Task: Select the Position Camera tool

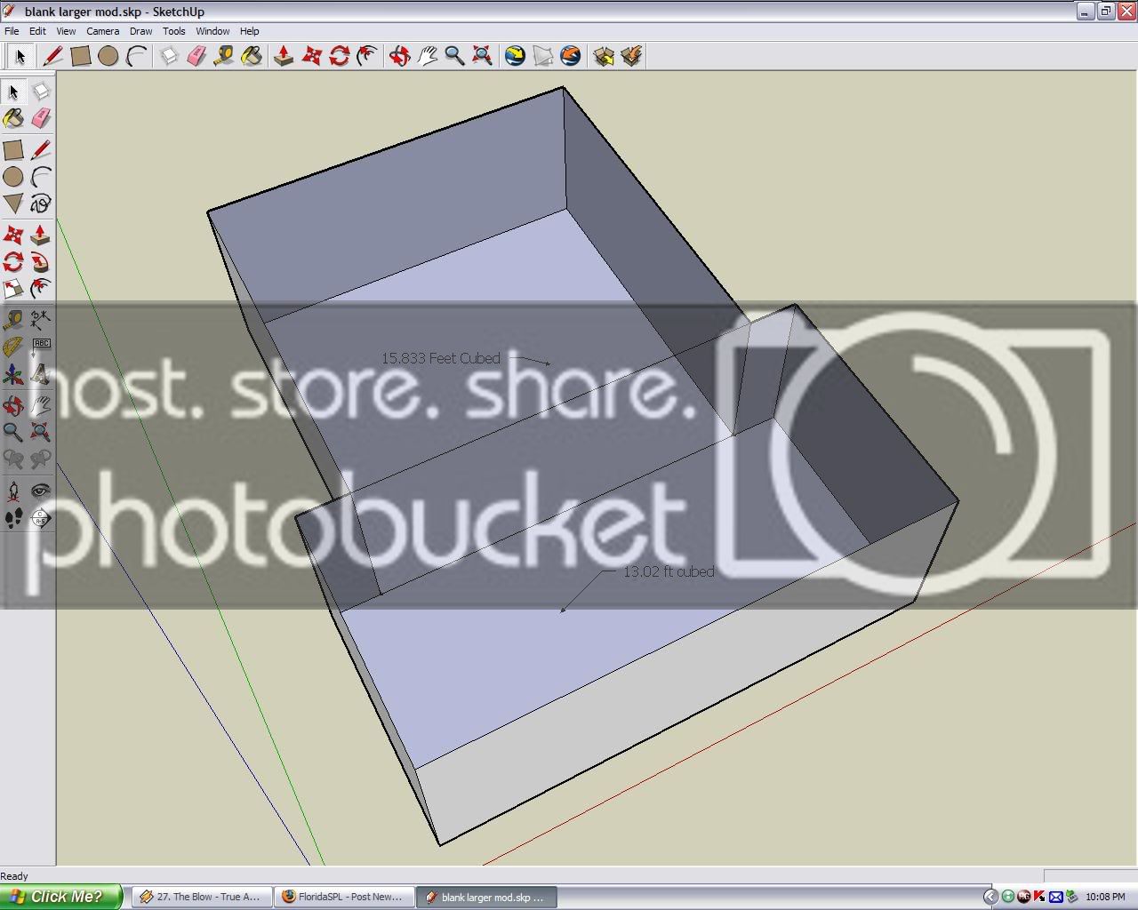Action: 13,491
